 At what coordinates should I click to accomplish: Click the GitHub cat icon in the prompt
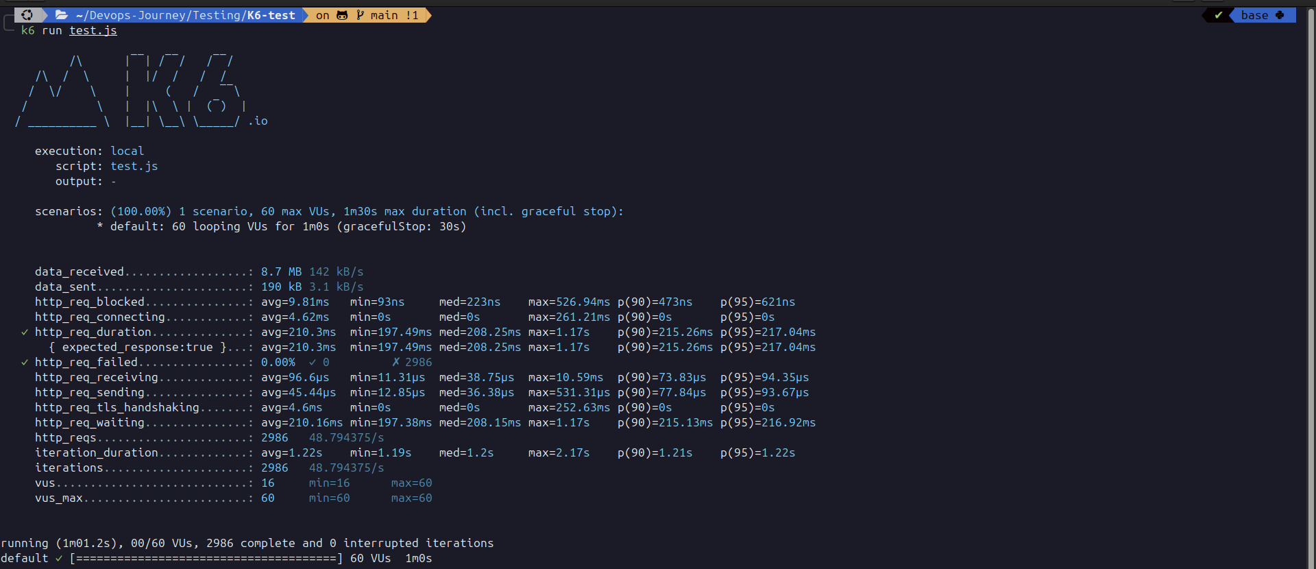pos(342,15)
